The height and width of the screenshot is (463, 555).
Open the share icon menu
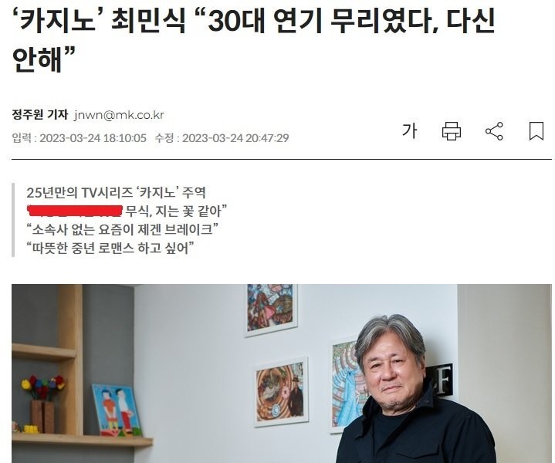[x=494, y=131]
